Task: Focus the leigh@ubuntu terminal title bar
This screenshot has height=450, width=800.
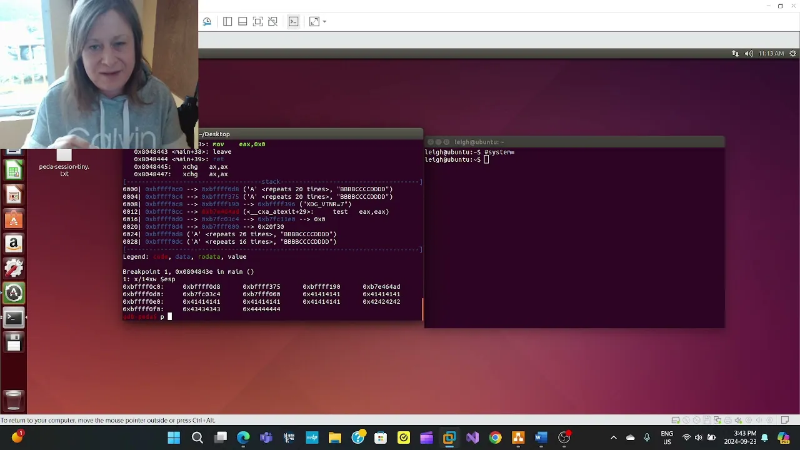Action: [574, 142]
